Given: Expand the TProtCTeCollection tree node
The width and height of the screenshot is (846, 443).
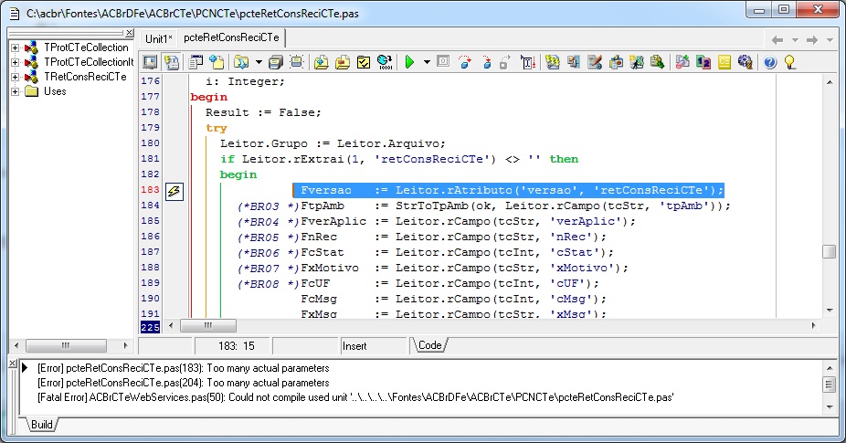Looking at the screenshot, I should click(16, 48).
